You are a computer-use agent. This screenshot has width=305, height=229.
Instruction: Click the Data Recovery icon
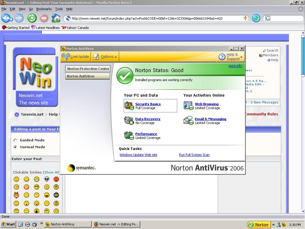click(x=129, y=120)
